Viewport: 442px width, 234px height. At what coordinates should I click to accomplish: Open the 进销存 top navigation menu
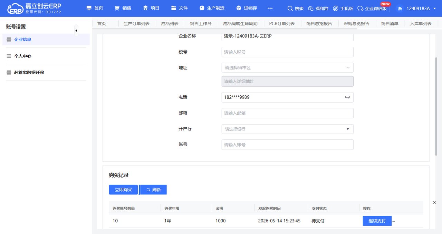click(247, 8)
